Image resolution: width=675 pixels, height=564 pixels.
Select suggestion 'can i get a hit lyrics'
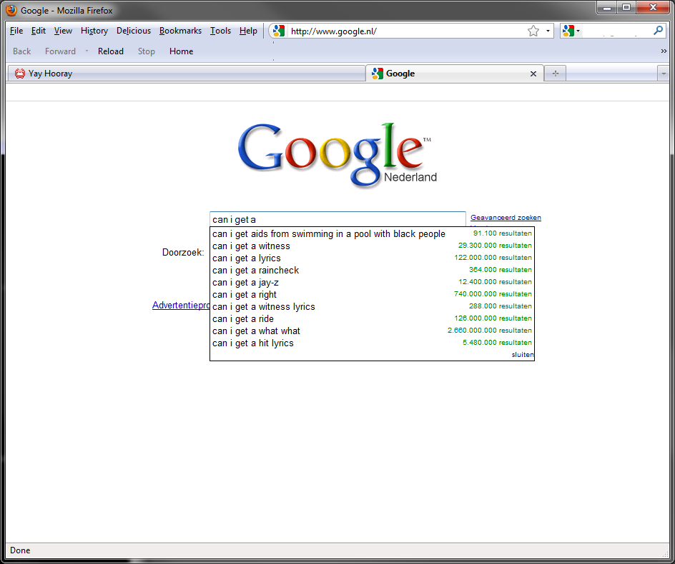point(372,343)
